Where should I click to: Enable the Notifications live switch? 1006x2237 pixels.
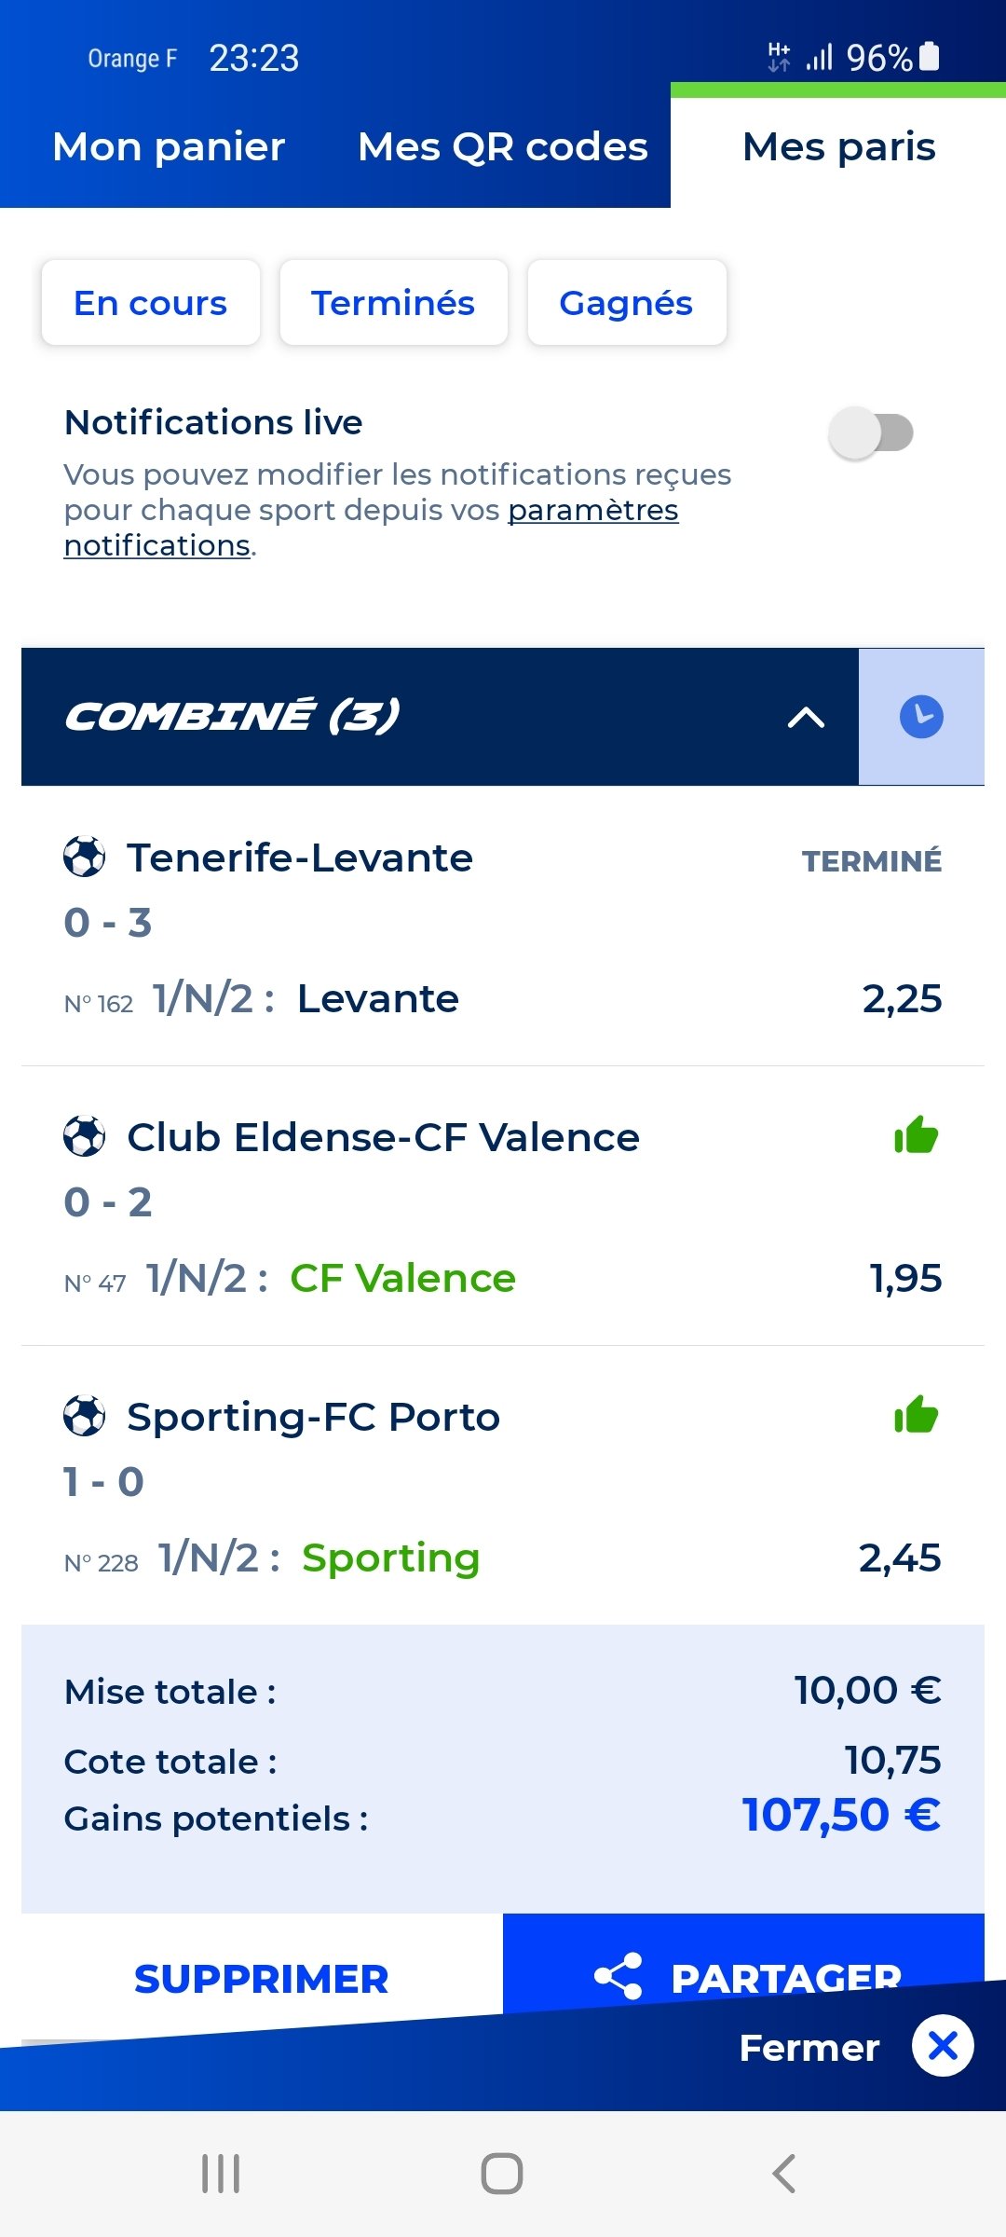[x=871, y=432]
